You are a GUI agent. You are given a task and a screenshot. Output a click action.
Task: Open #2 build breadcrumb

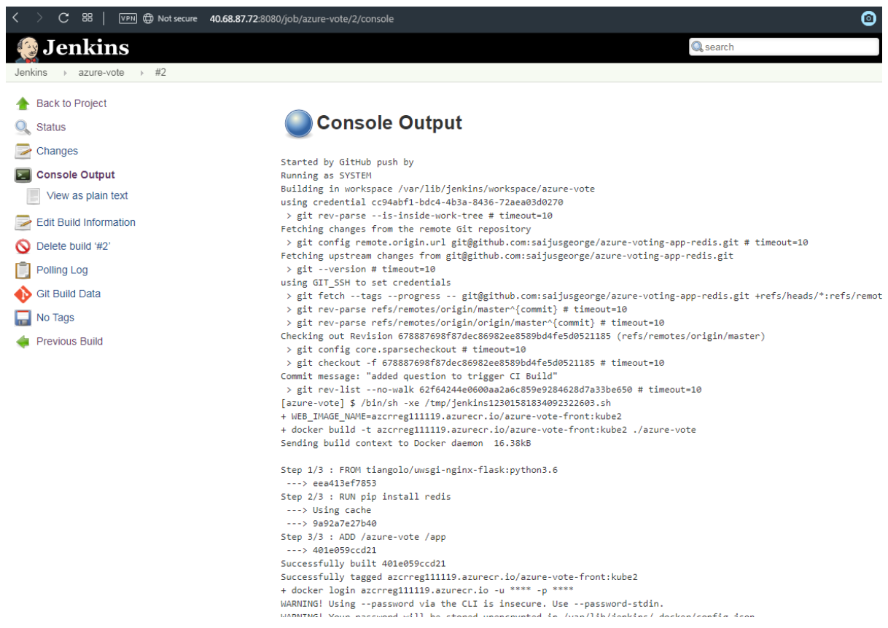pos(160,73)
